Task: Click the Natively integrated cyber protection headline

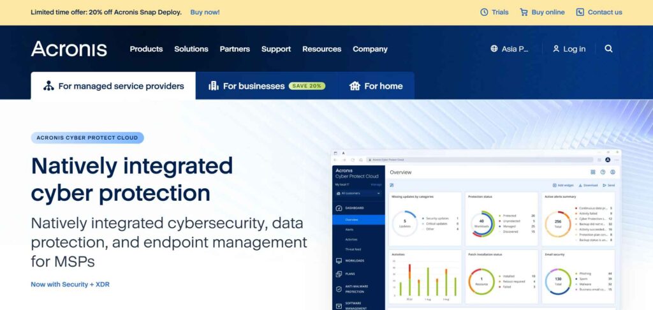Action: [x=132, y=180]
